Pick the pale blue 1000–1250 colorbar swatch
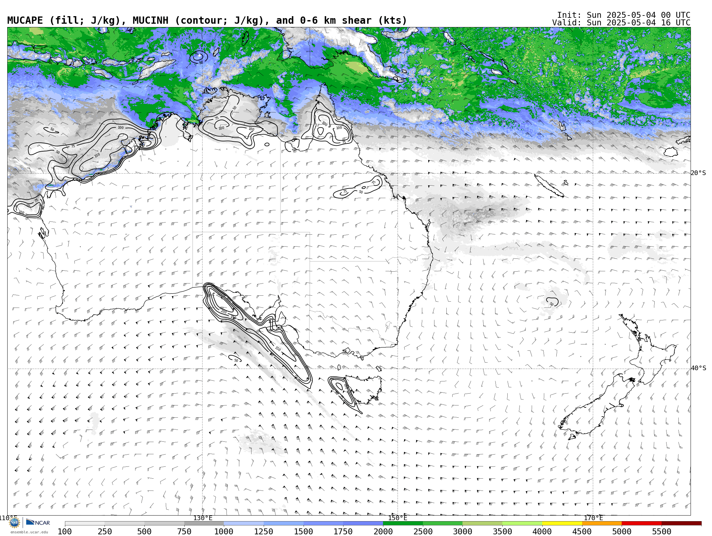This screenshot has width=712, height=536. click(244, 523)
